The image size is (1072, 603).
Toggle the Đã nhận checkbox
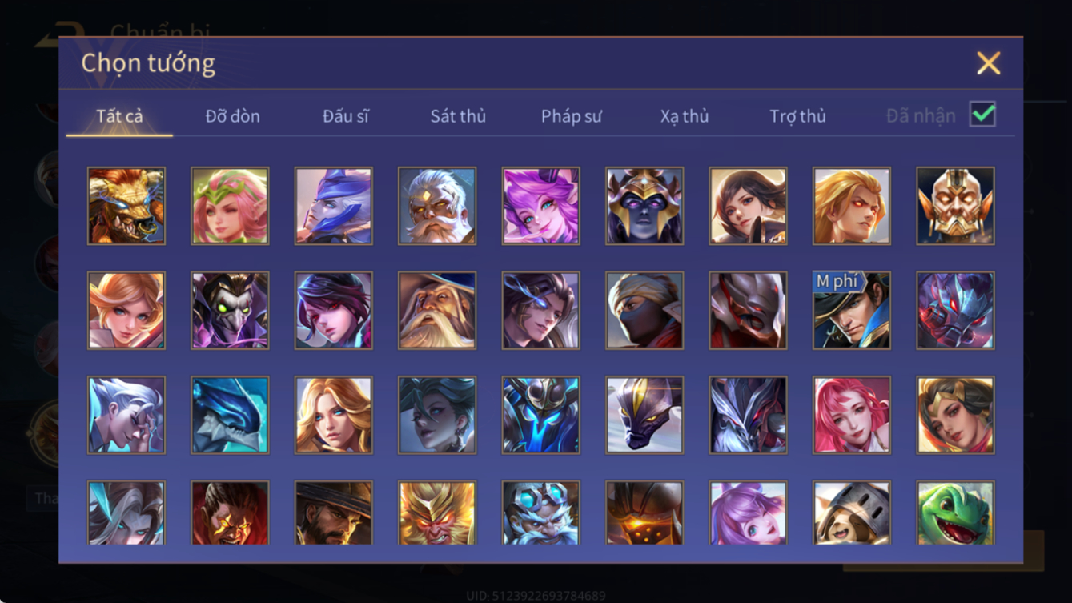[x=982, y=115]
